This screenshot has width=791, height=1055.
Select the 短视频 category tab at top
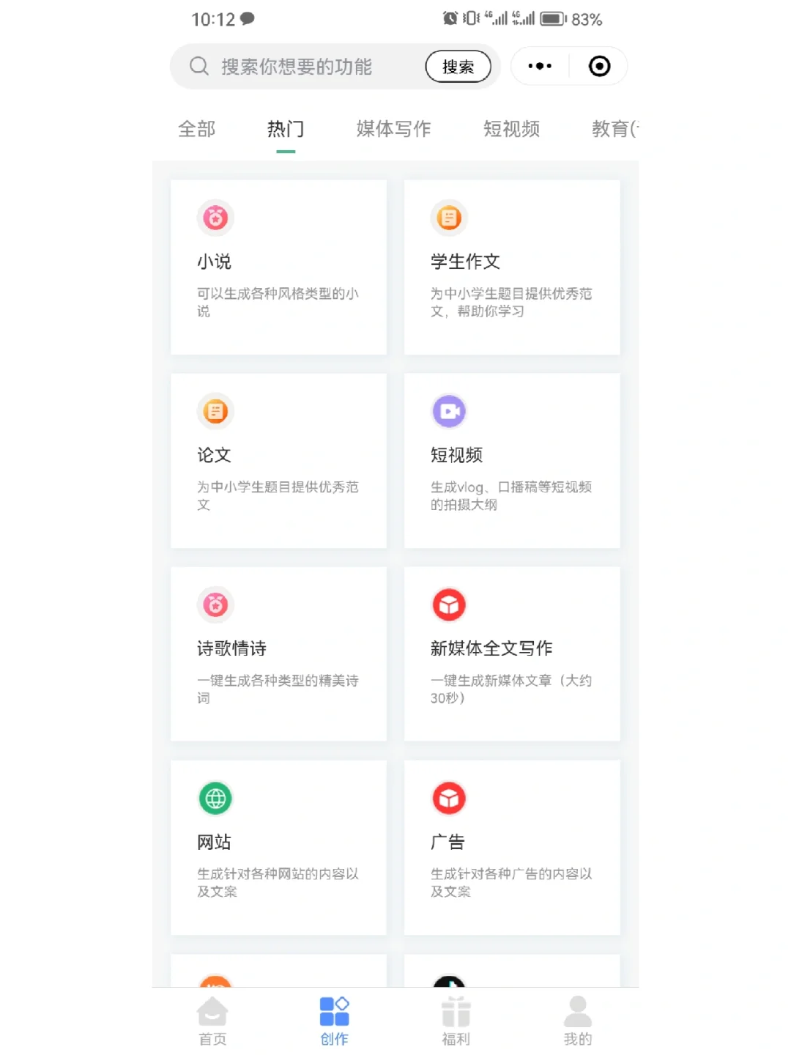(x=511, y=129)
